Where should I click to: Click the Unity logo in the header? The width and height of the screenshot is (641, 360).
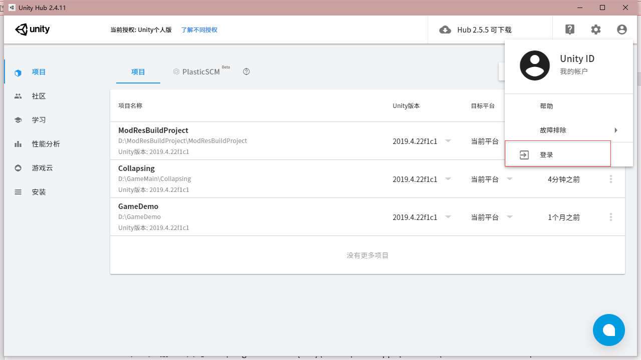tap(33, 29)
